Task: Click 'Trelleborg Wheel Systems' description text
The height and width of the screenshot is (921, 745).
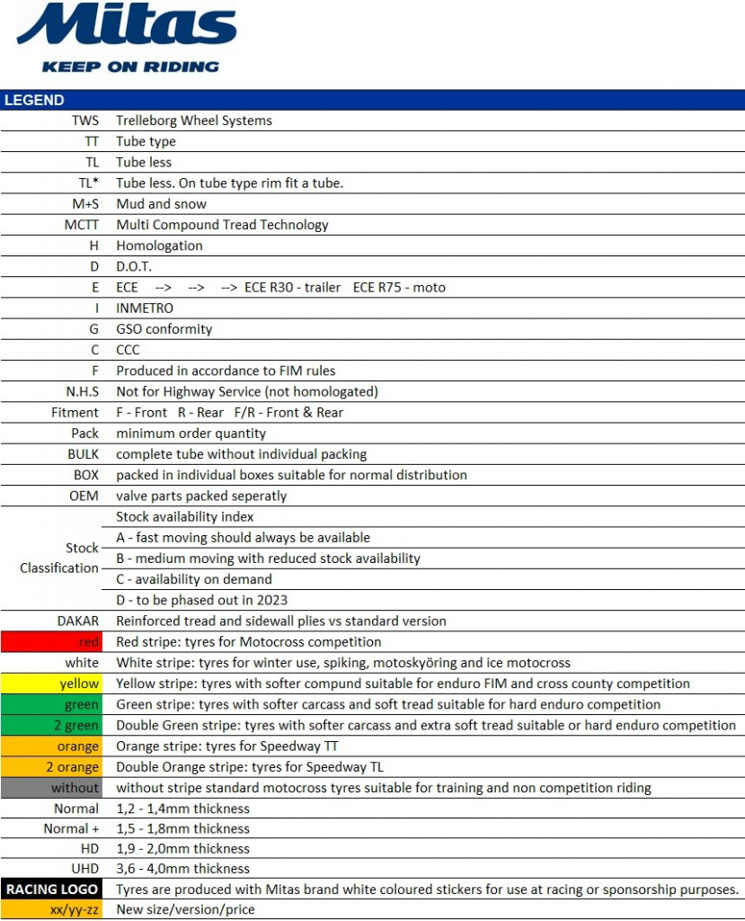Action: click(194, 121)
